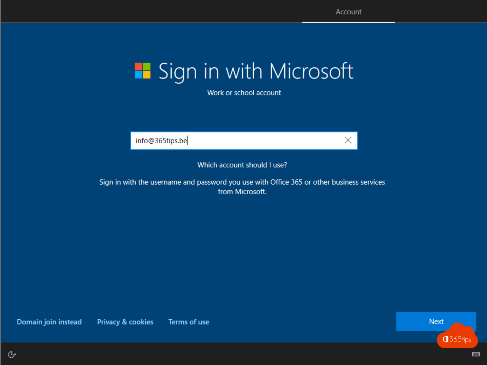Open the on-screen keyboard icon
Image resolution: width=487 pixels, height=365 pixels.
(476, 354)
